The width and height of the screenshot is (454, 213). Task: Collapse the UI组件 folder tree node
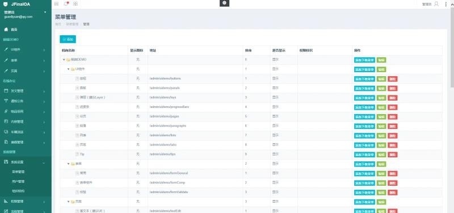click(x=68, y=69)
